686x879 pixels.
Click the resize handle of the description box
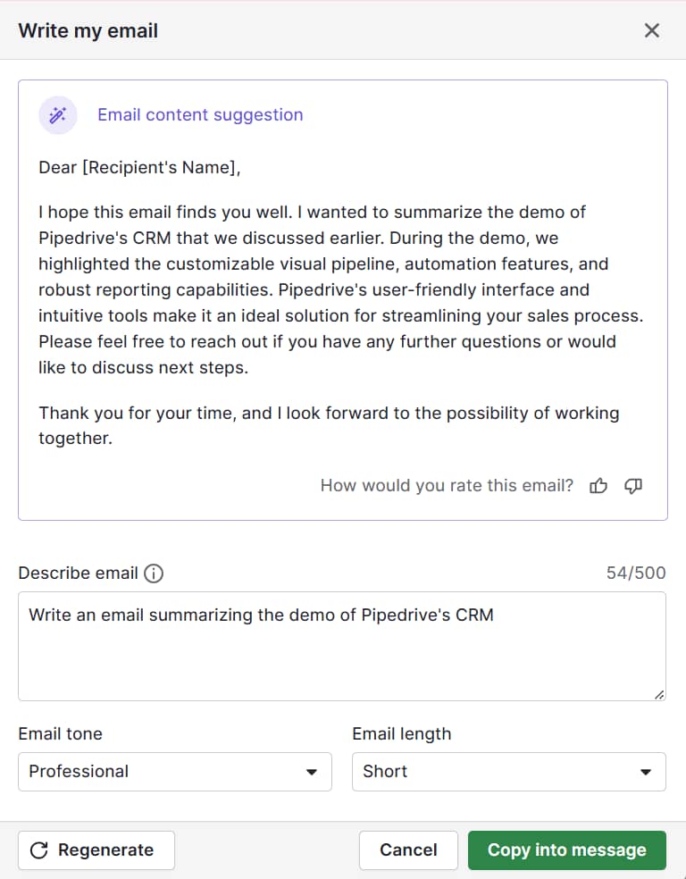pyautogui.click(x=660, y=692)
